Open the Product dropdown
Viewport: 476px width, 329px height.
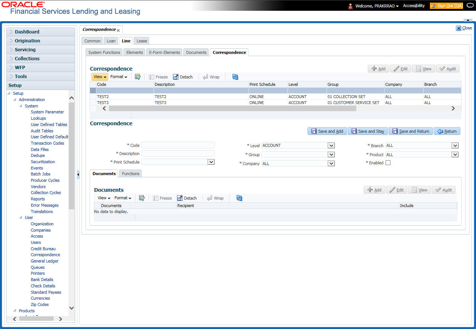click(455, 154)
